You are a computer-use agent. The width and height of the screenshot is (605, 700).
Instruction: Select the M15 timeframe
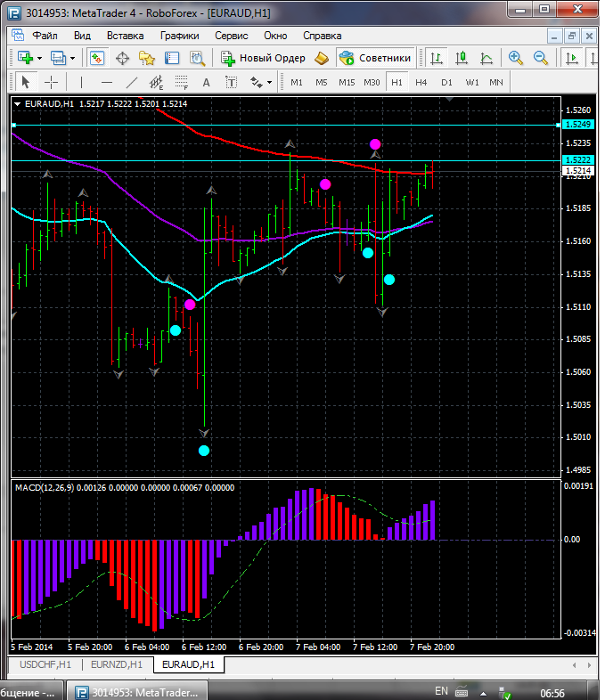tap(347, 82)
